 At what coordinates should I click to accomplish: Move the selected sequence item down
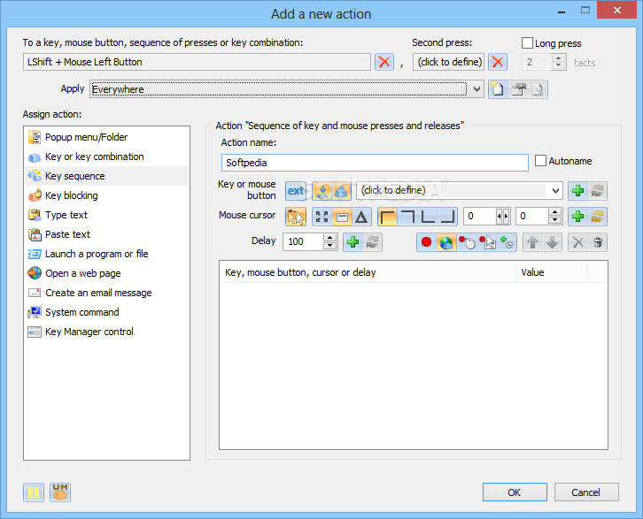click(553, 242)
